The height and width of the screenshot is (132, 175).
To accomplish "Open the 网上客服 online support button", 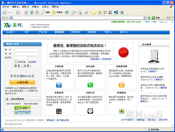I will pos(22,108).
